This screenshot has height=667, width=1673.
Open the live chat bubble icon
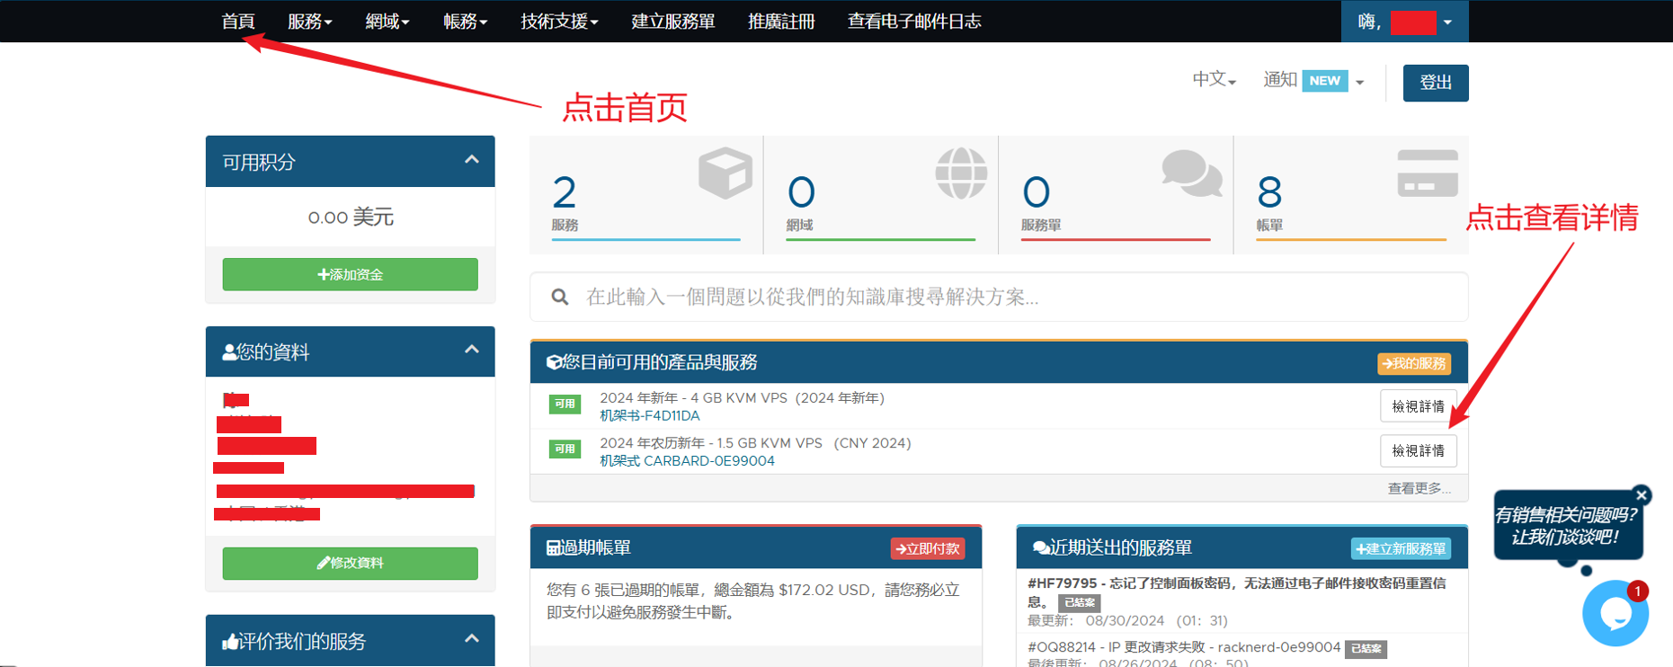(1615, 613)
